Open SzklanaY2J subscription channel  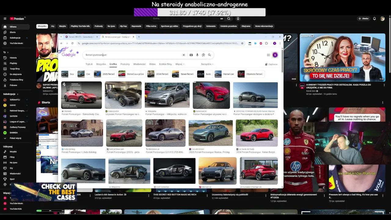tap(15, 100)
